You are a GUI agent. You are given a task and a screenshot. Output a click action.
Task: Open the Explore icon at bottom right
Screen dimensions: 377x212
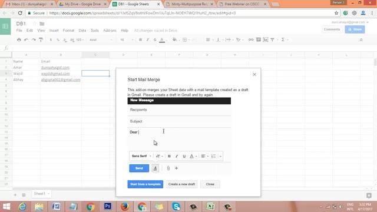pos(369,196)
